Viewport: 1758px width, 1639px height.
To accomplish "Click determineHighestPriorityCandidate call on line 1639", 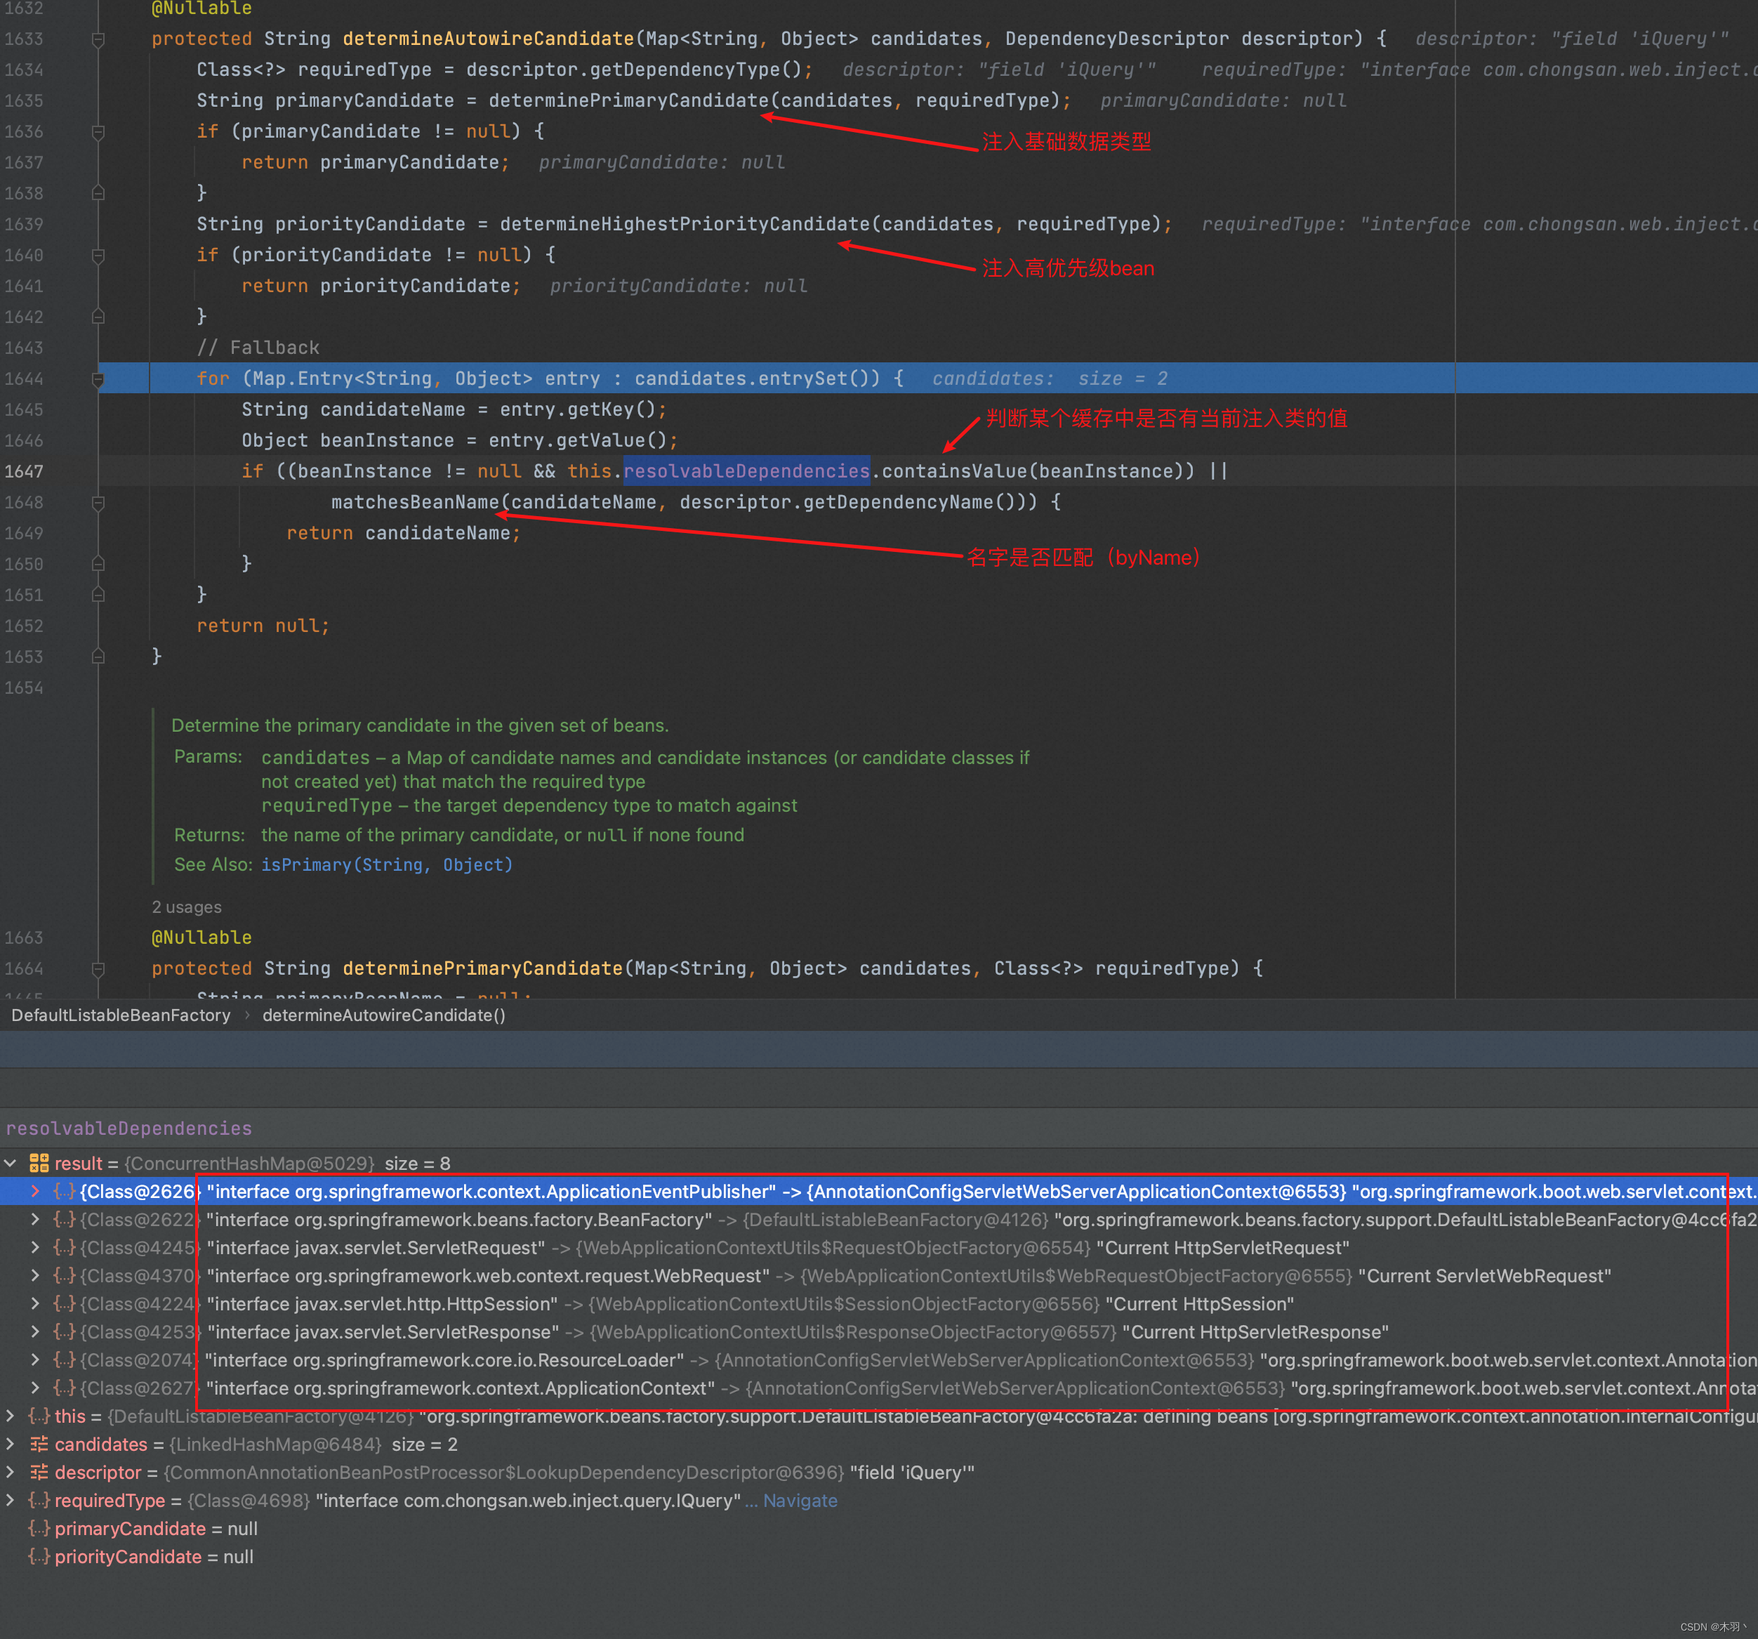I will (685, 225).
